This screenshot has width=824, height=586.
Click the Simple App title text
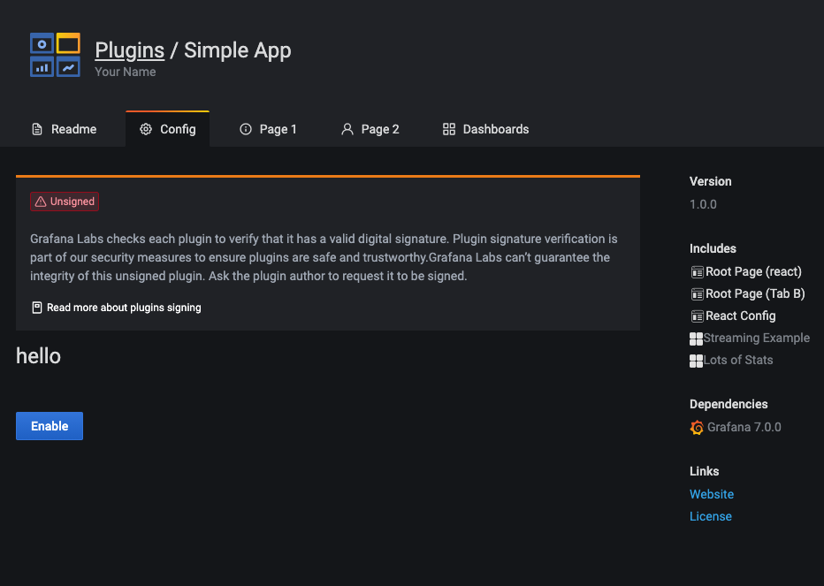(x=238, y=50)
